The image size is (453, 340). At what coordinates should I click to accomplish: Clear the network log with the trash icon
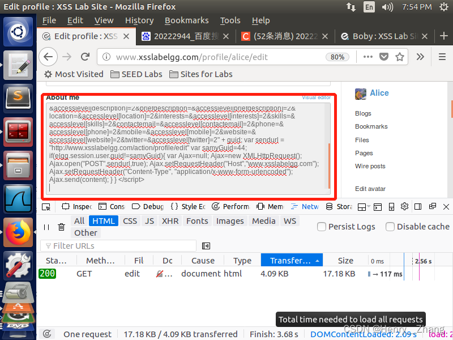[61, 227]
